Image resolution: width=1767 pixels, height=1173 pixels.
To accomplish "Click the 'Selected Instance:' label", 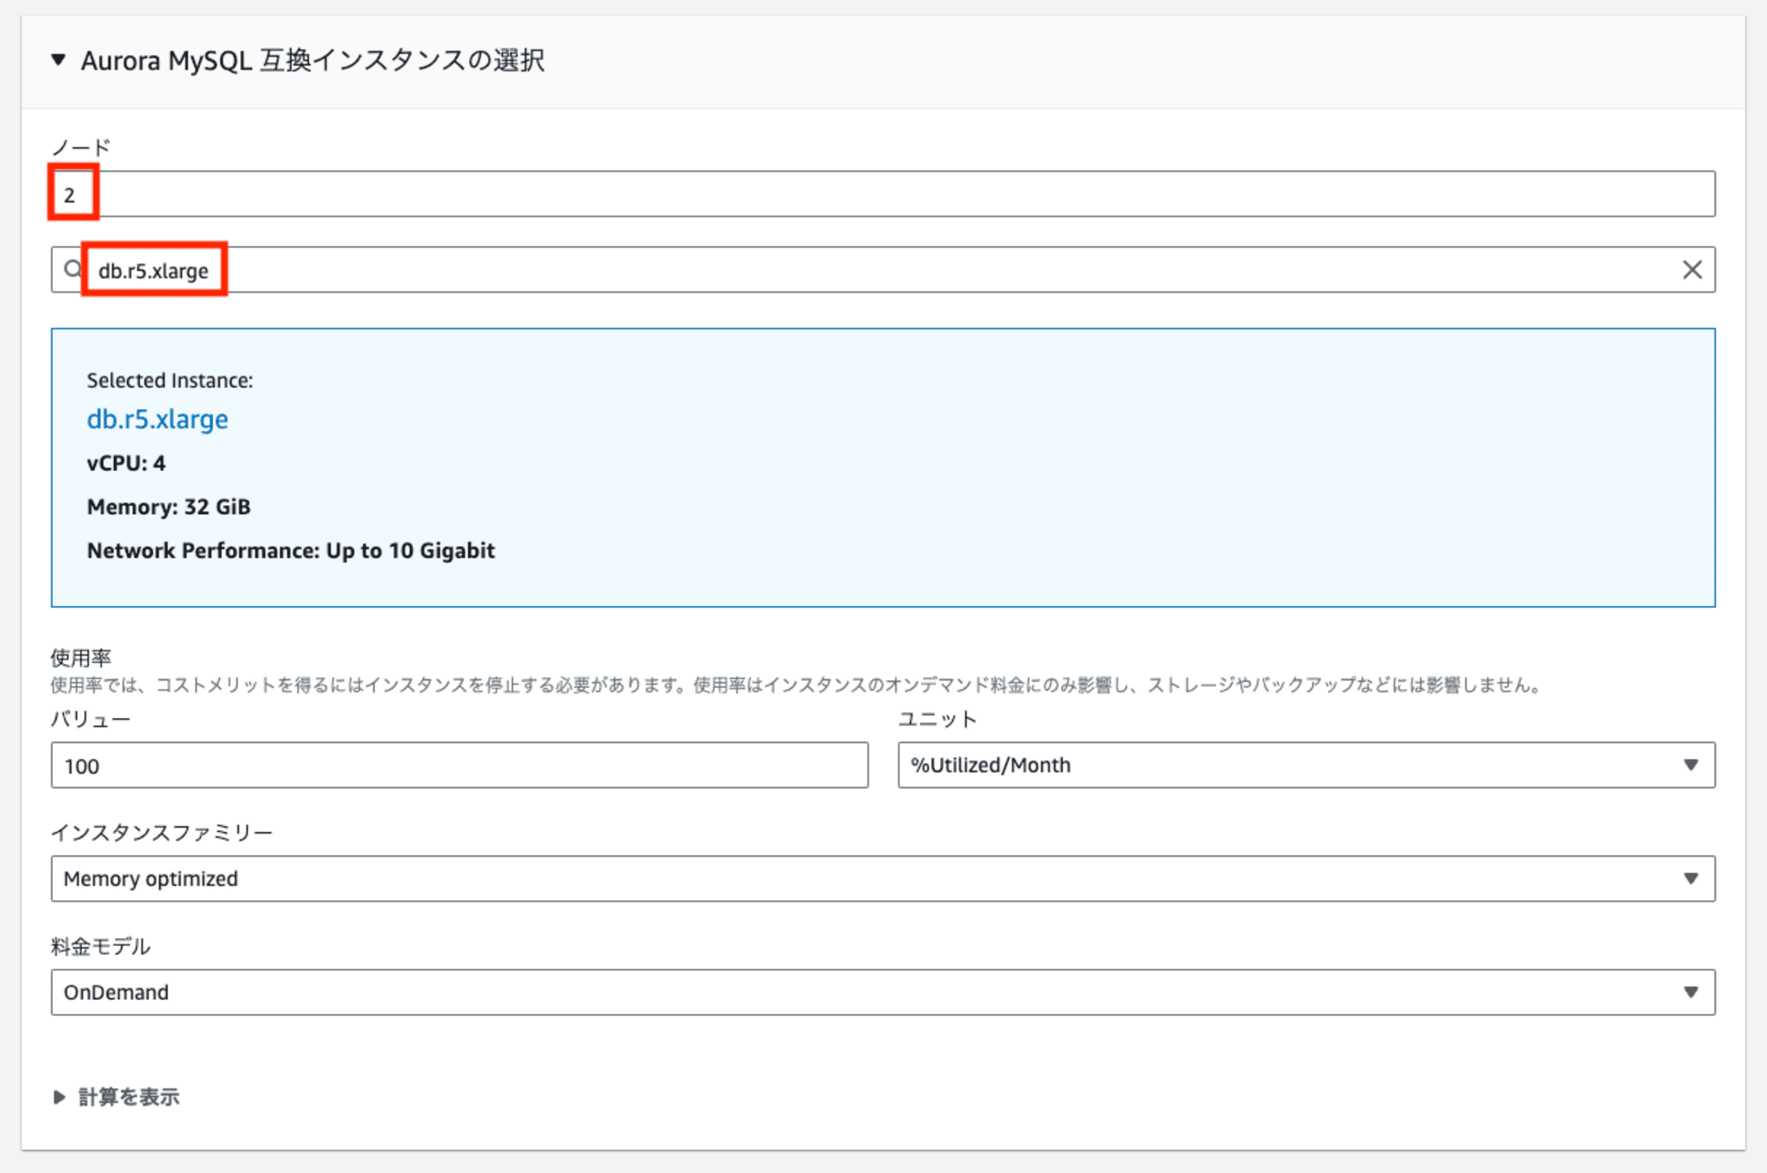I will tap(170, 381).
